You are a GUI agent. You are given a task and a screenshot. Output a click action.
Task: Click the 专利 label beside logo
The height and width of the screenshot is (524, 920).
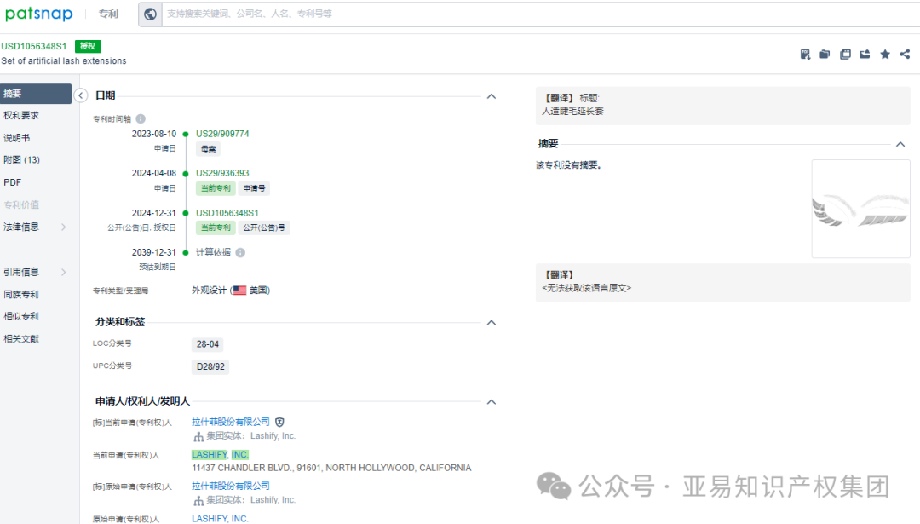[x=108, y=14]
